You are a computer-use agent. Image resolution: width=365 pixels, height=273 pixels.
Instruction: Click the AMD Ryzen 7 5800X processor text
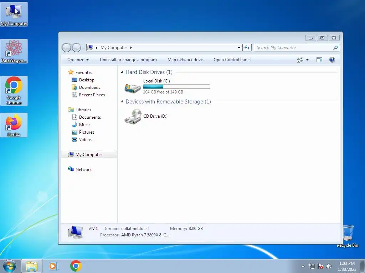pyautogui.click(x=145, y=235)
